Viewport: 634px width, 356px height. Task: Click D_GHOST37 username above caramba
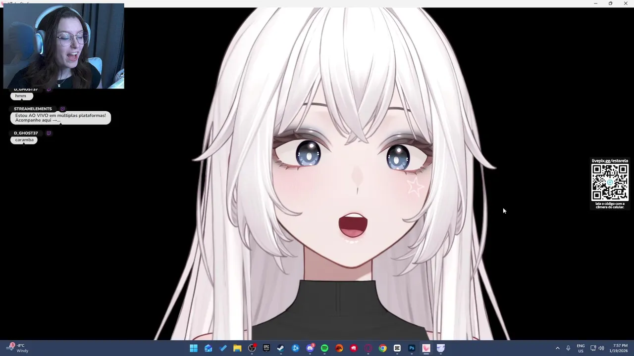click(26, 133)
